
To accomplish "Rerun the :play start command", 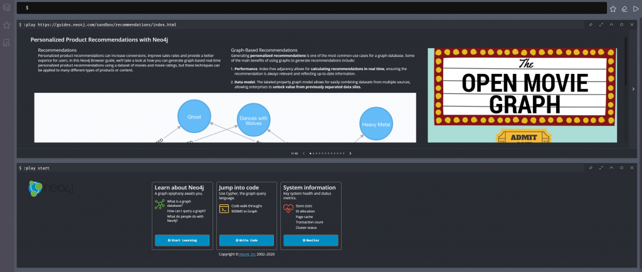I will (621, 168).
